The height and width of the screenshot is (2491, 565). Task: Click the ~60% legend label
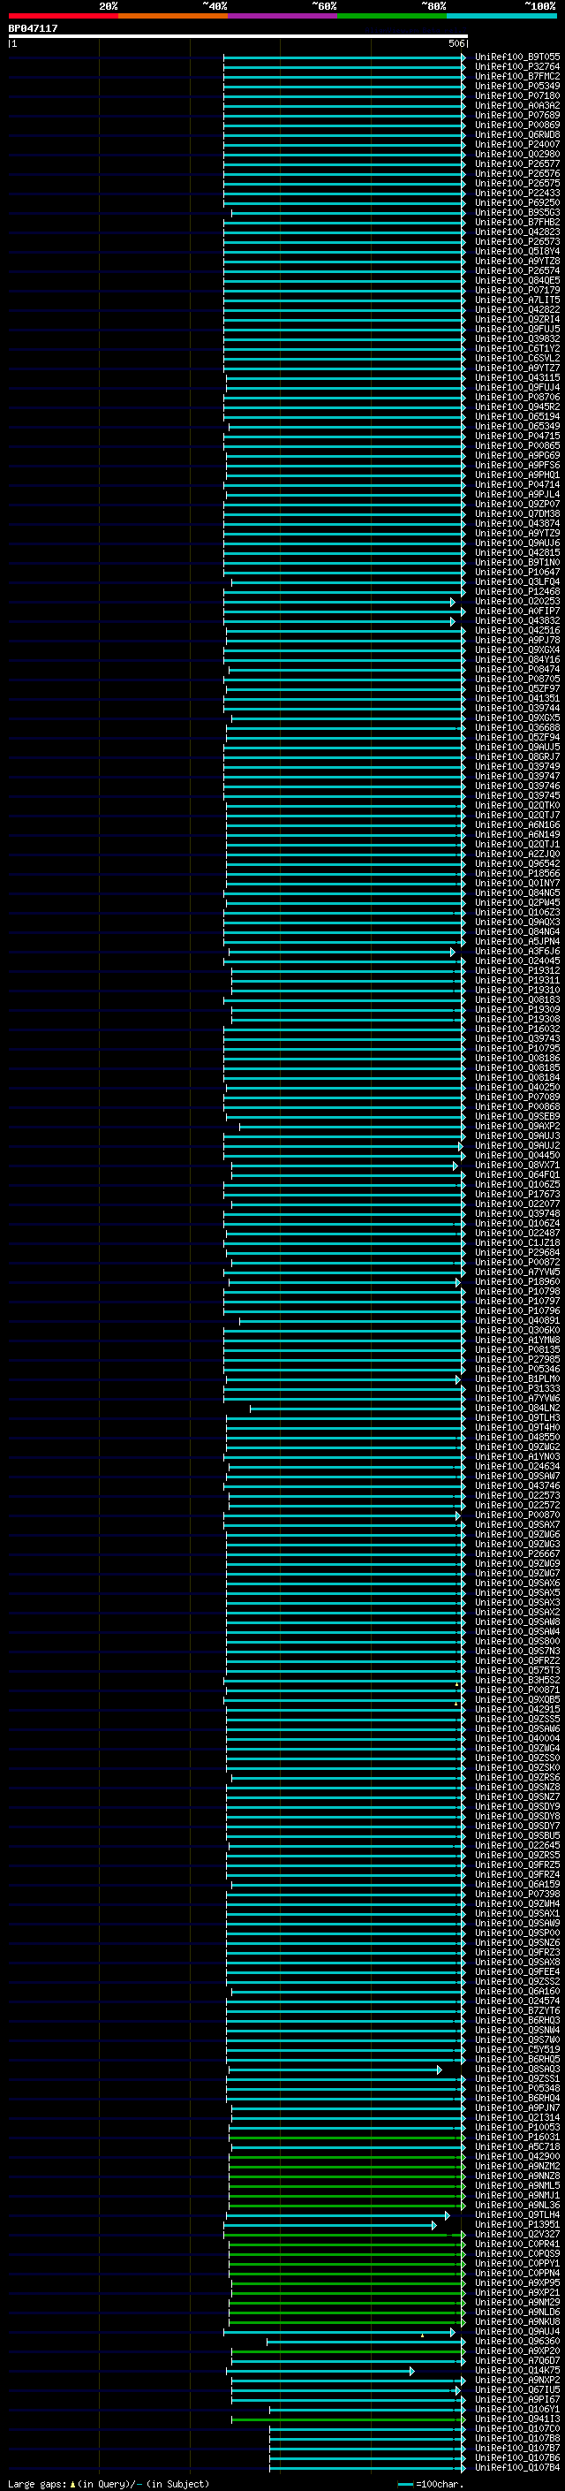pyautogui.click(x=325, y=6)
